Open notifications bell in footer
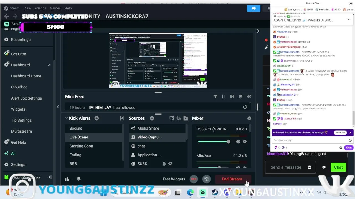The height and width of the screenshot is (199, 355). pos(78,179)
